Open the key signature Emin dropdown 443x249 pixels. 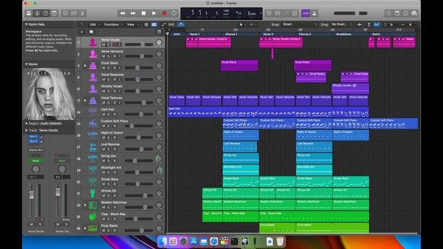pyautogui.click(x=253, y=13)
